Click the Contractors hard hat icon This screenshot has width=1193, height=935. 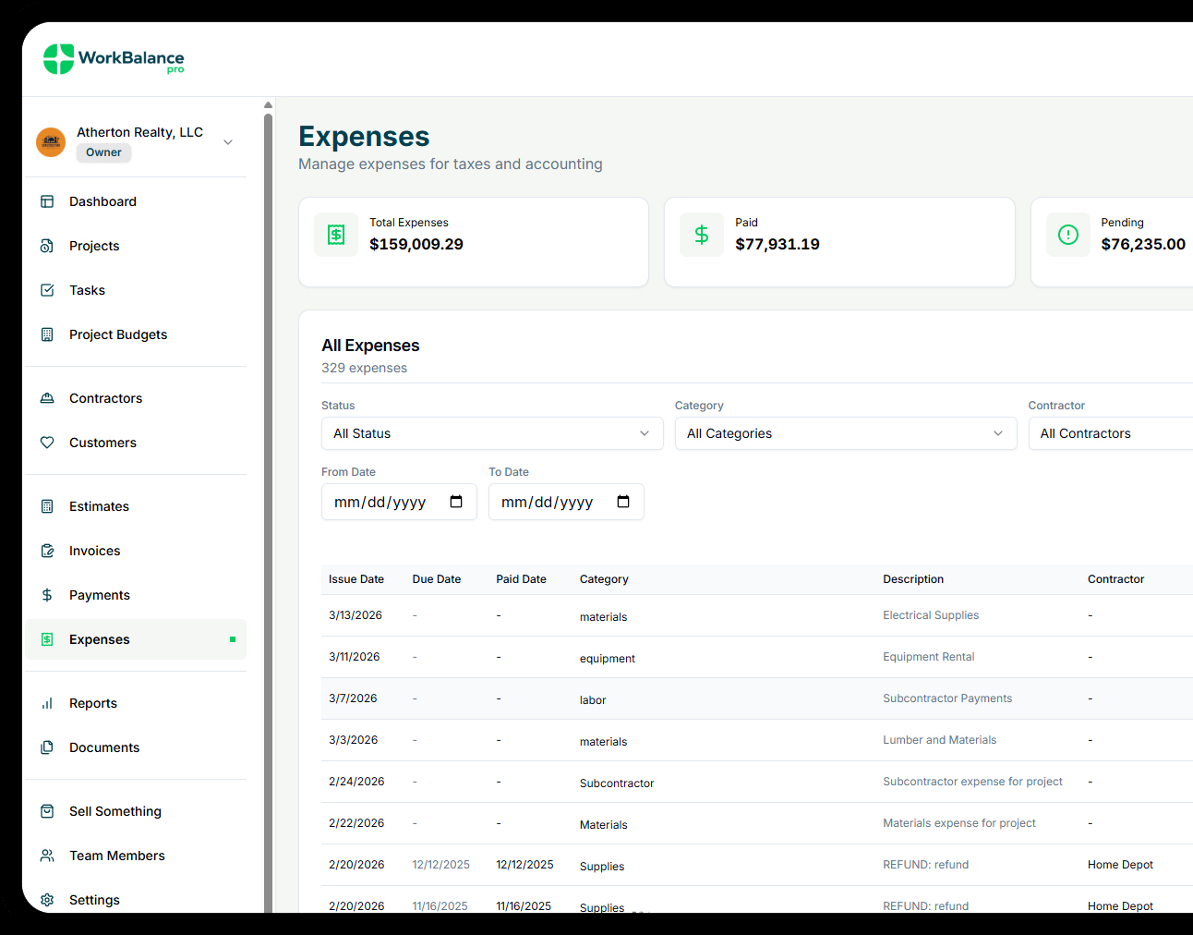[47, 398]
